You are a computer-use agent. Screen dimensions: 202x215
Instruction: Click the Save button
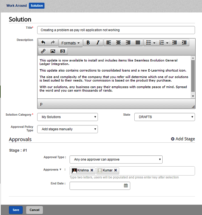(x=16, y=210)
